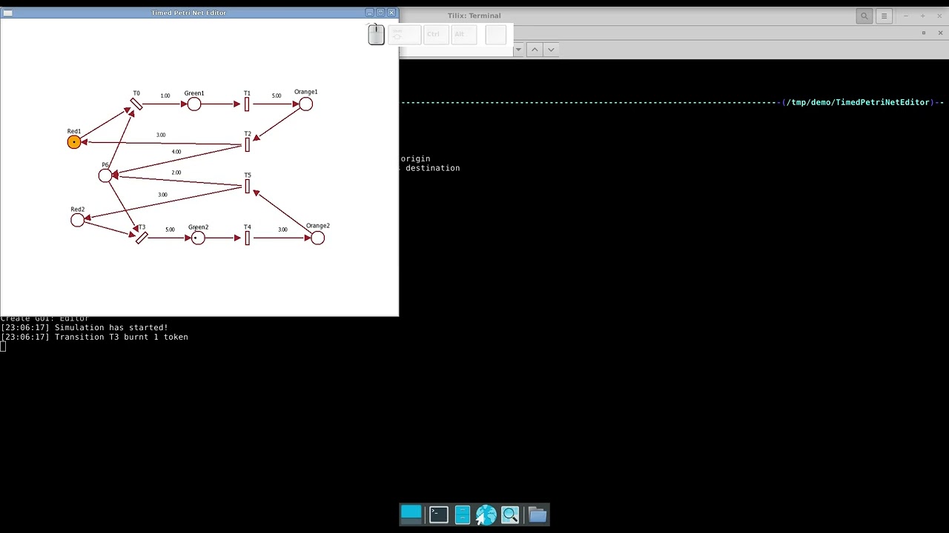Click transition T5 bar
Viewport: 949px width, 533px height.
pyautogui.click(x=247, y=186)
